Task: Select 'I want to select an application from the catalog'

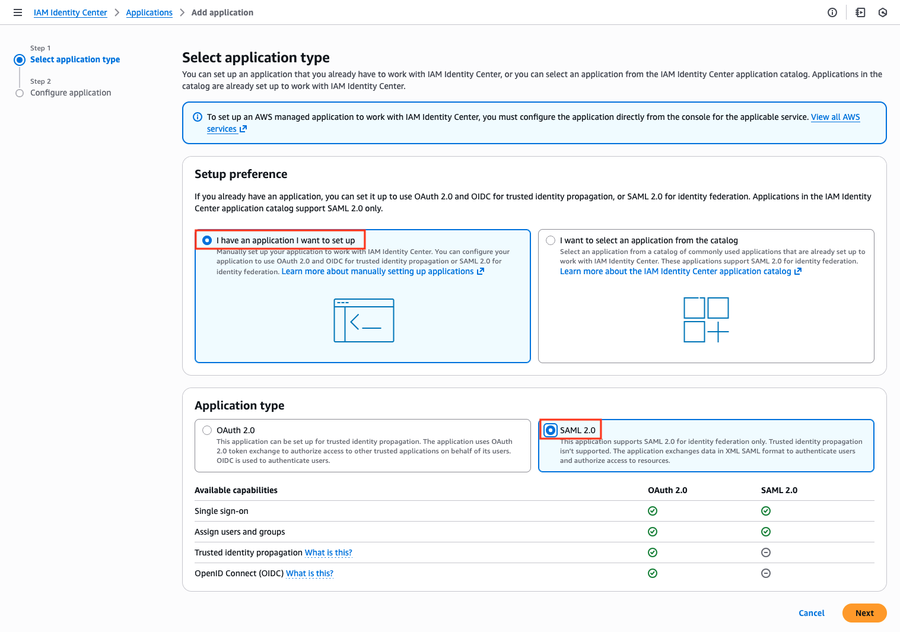Action: point(551,240)
